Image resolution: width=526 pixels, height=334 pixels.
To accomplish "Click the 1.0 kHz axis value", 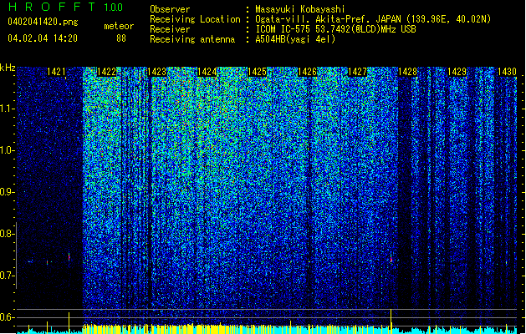I will tap(7, 151).
